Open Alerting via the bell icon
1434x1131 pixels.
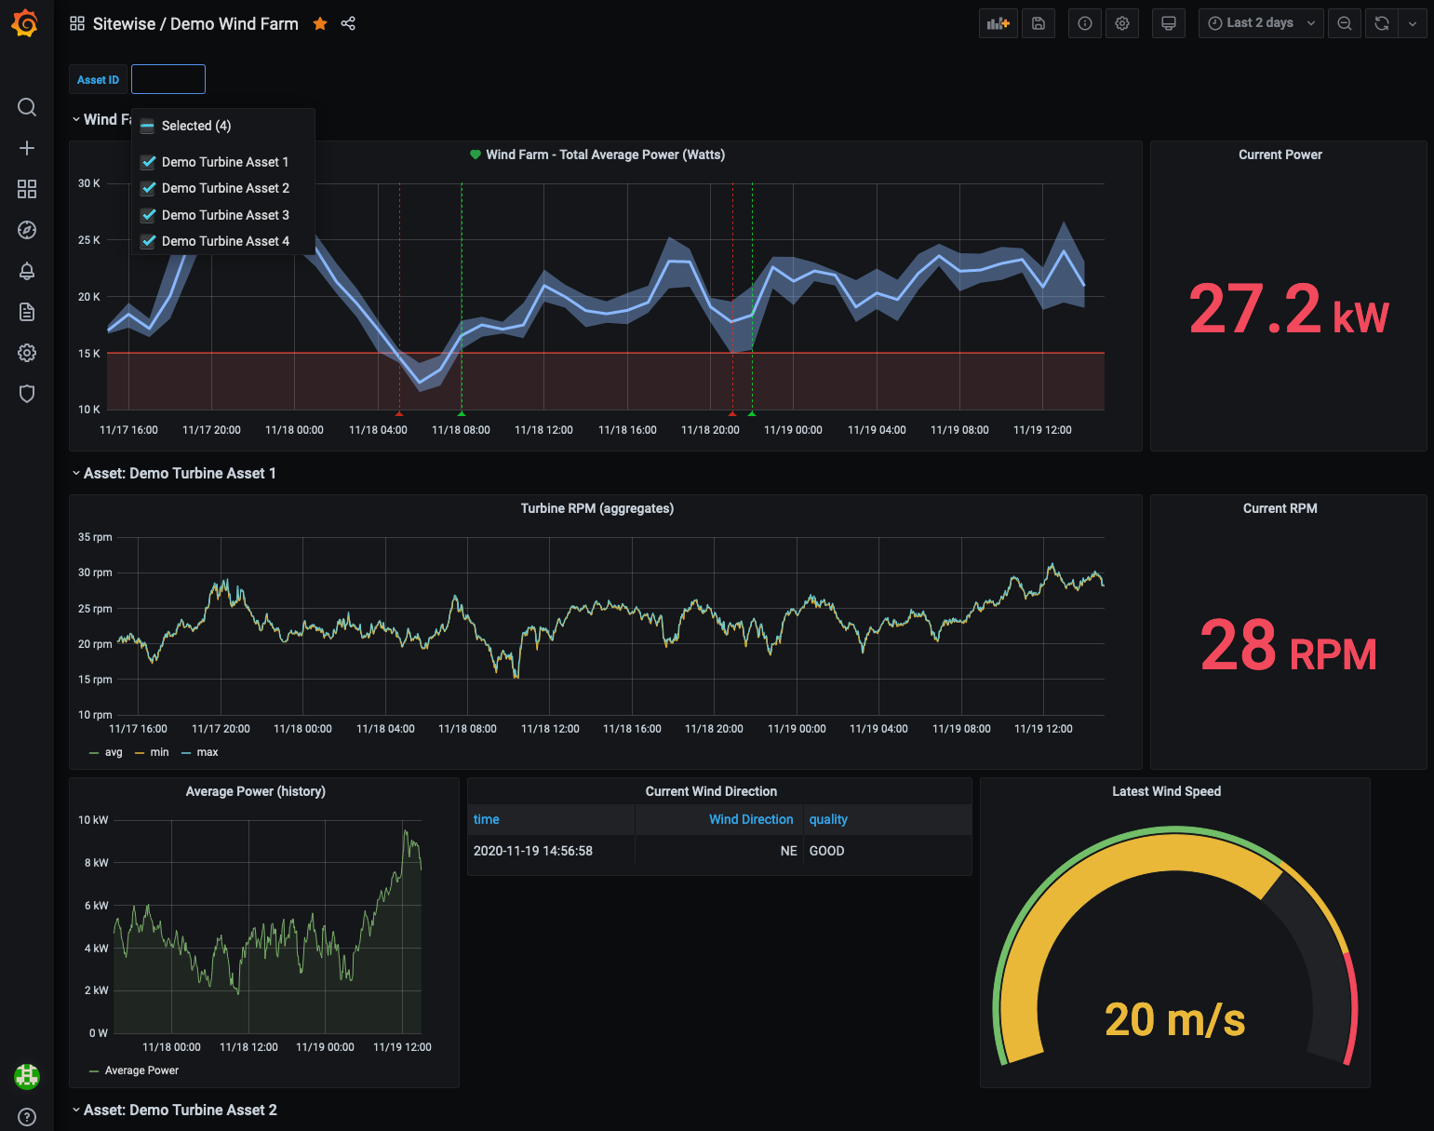(x=27, y=271)
